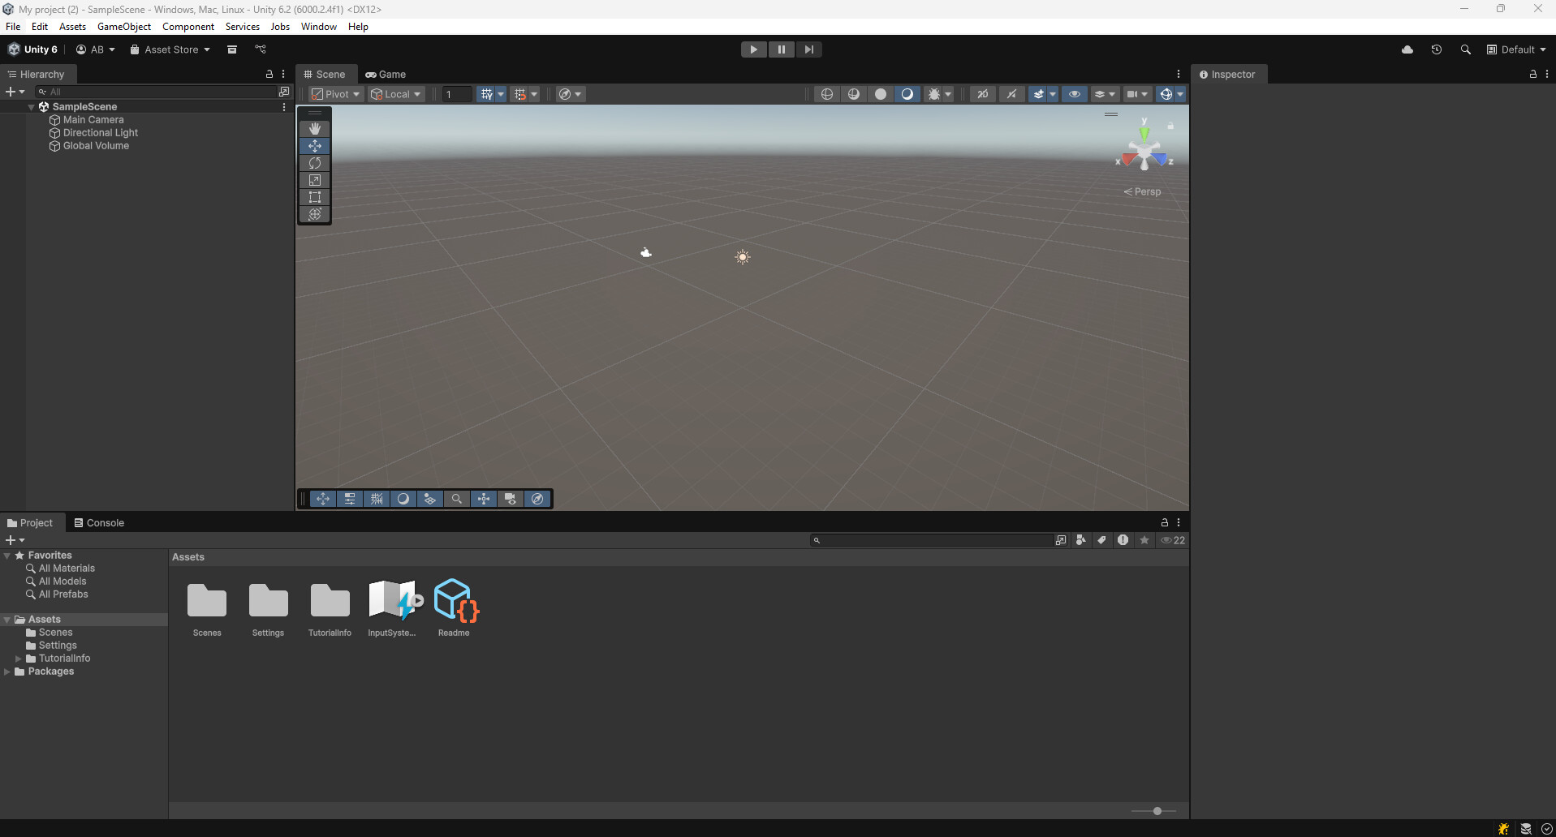
Task: Open the Readme asset in the Project panel
Action: 455,600
